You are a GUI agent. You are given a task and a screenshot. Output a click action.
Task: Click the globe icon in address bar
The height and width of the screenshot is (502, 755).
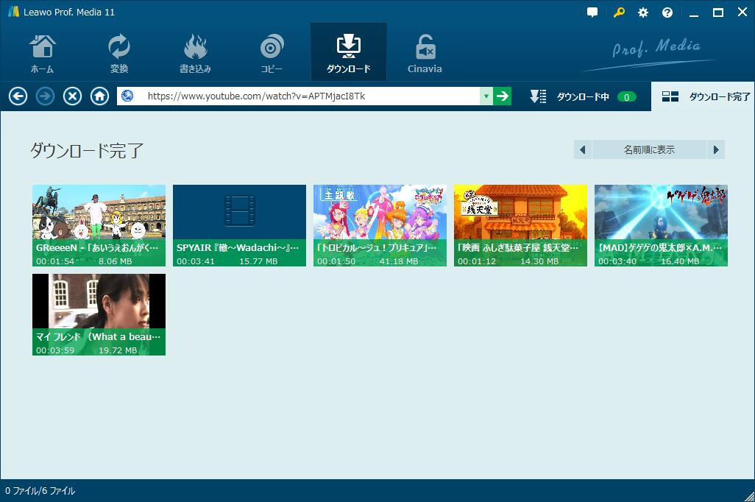[127, 96]
